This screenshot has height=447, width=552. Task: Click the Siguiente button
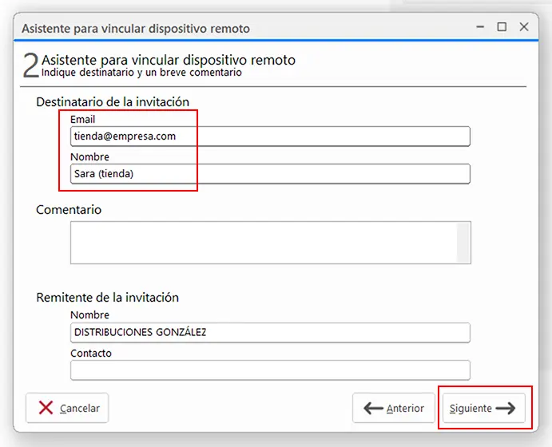484,408
